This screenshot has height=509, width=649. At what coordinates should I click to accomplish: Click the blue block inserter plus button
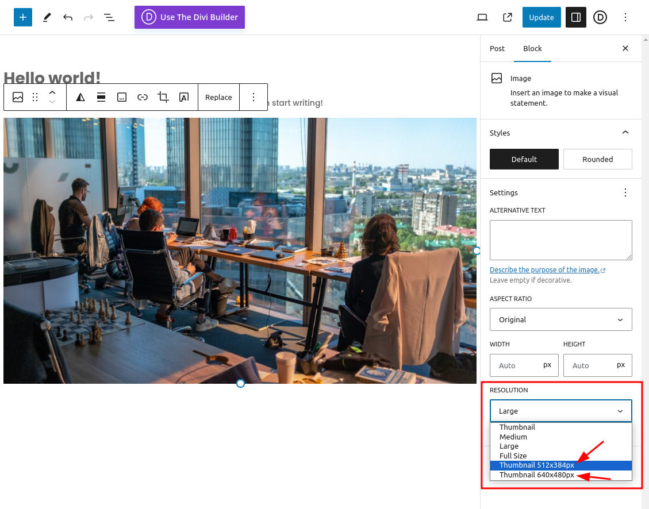(x=23, y=17)
